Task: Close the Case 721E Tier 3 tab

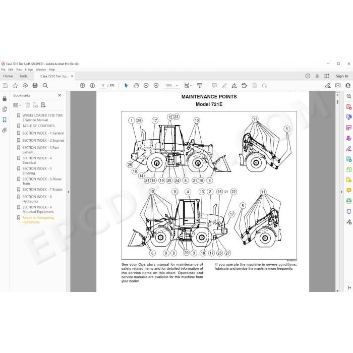Action: point(72,76)
